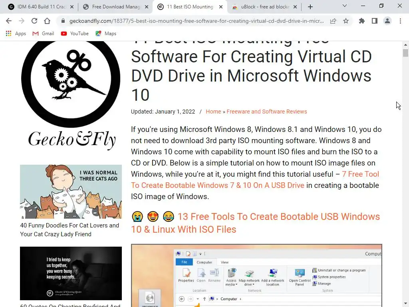409x307 pixels.
Task: Open YouTube bookmark
Action: 75,34
